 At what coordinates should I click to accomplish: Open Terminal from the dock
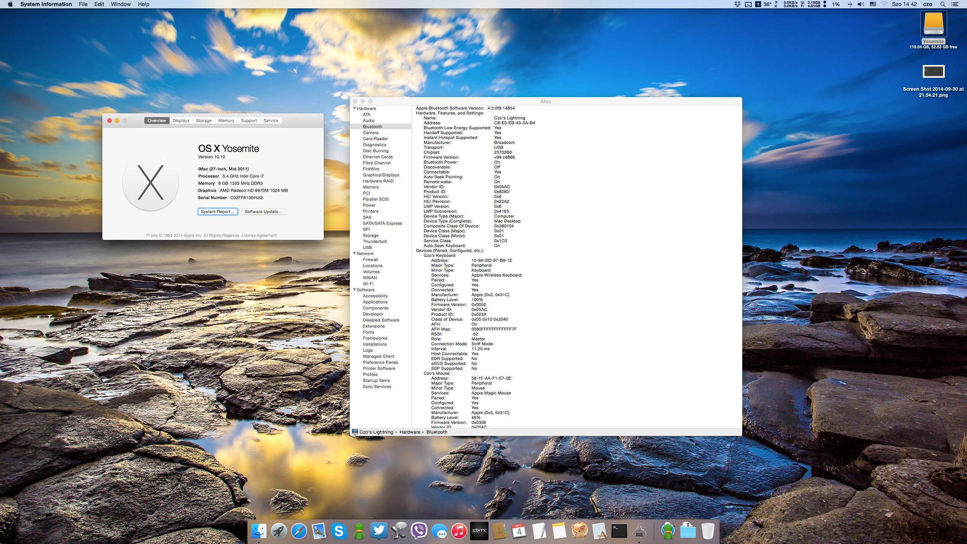pos(619,531)
